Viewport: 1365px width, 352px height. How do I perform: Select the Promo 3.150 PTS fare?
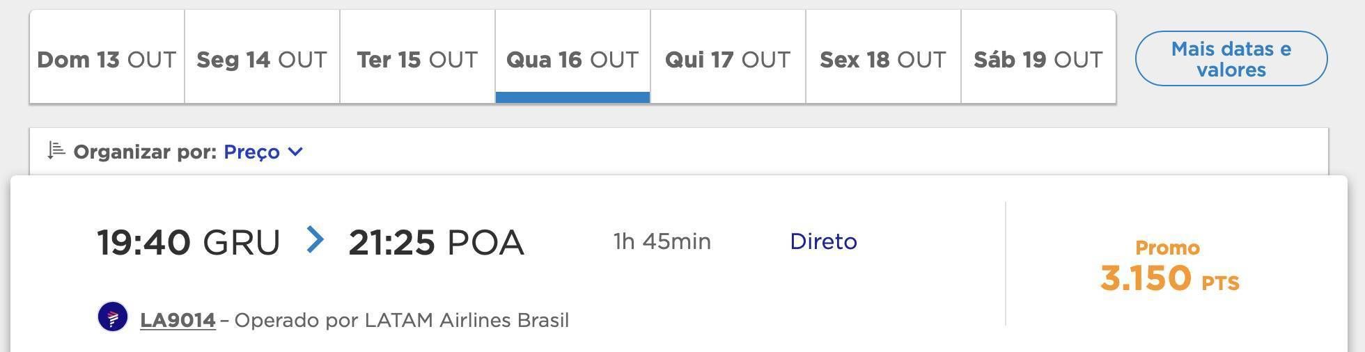[1169, 267]
